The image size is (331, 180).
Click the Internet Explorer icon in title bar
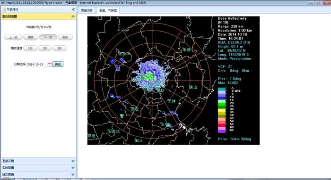click(3, 3)
